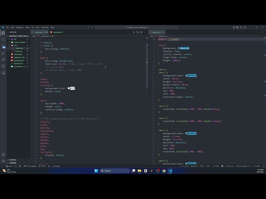Open the Windows Start menu
Screen dimensions: 266x199
pyautogui.click(x=96, y=171)
